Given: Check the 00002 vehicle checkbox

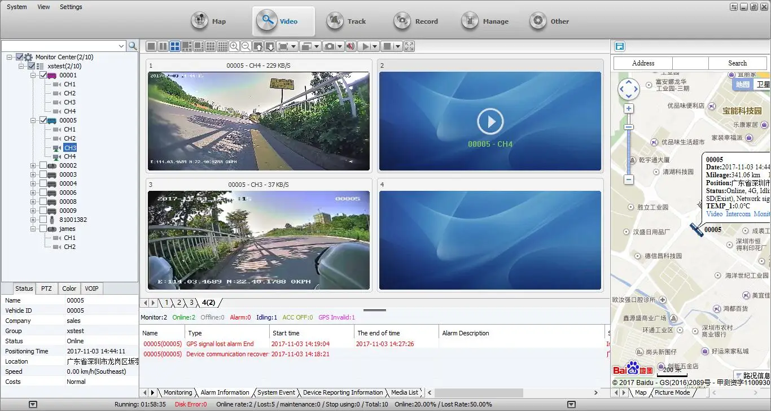Looking at the screenshot, I should coord(43,165).
